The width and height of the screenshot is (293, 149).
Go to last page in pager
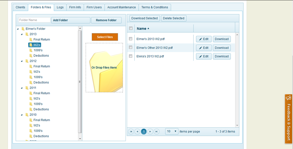pyautogui.click(x=157, y=132)
